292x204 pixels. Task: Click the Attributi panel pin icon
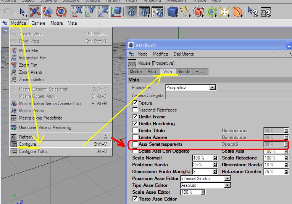click(131, 54)
